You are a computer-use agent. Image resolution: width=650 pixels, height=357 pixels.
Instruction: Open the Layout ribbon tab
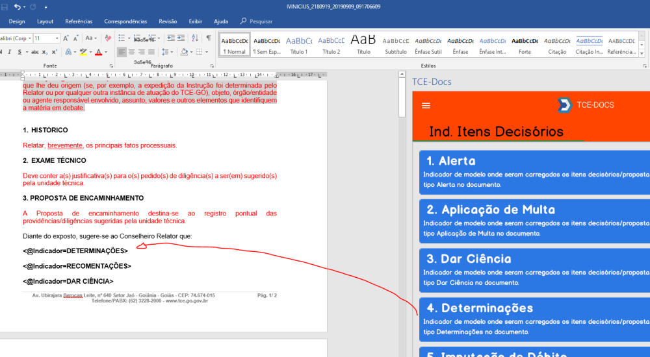pos(45,21)
